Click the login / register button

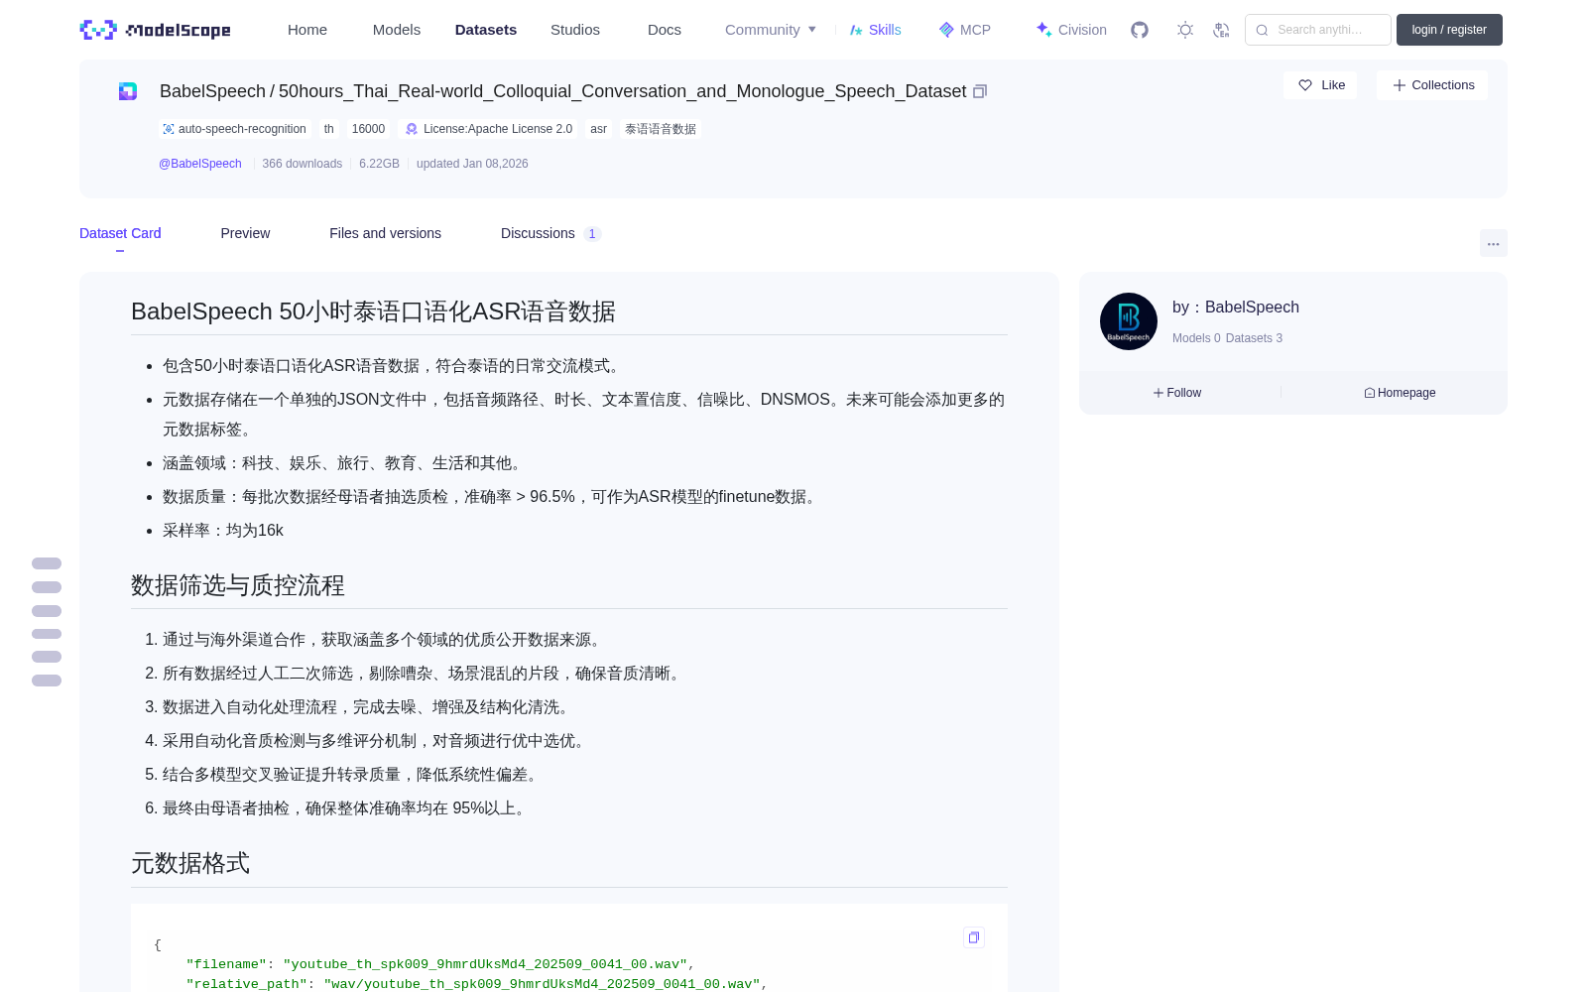pyautogui.click(x=1449, y=30)
